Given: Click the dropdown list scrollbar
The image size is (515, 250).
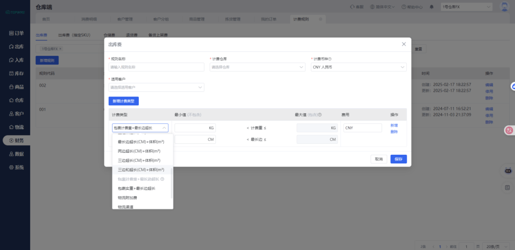Looking at the screenshot, I should 172,183.
